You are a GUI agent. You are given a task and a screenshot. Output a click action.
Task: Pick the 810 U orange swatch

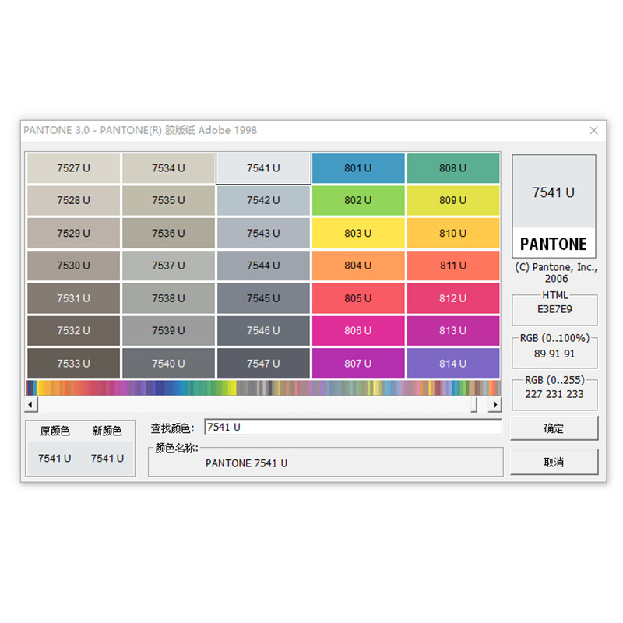[453, 233]
